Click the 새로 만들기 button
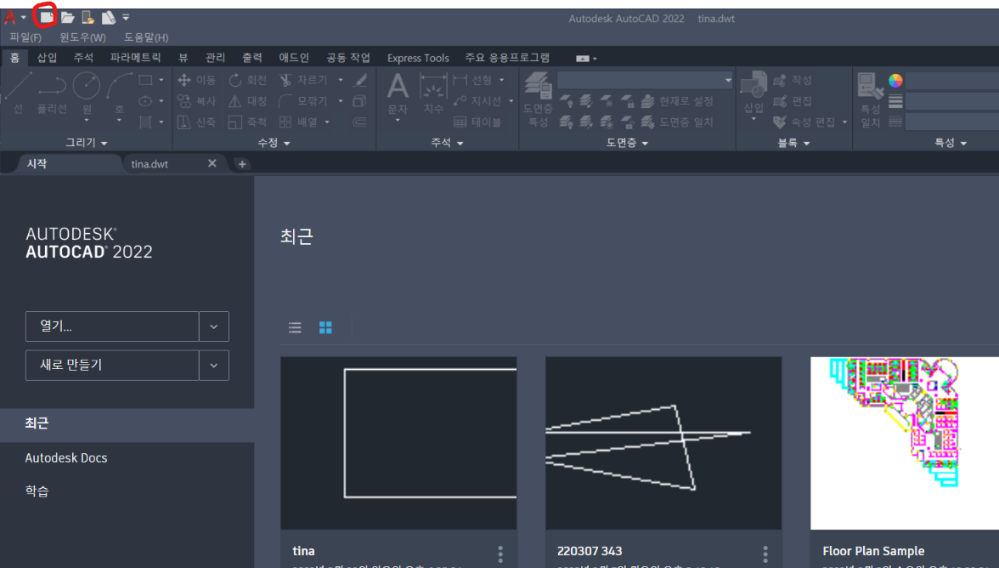Image resolution: width=999 pixels, height=568 pixels. click(x=112, y=366)
